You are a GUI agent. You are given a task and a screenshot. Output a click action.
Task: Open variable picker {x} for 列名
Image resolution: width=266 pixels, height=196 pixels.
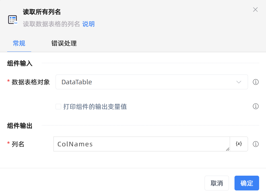(239, 144)
